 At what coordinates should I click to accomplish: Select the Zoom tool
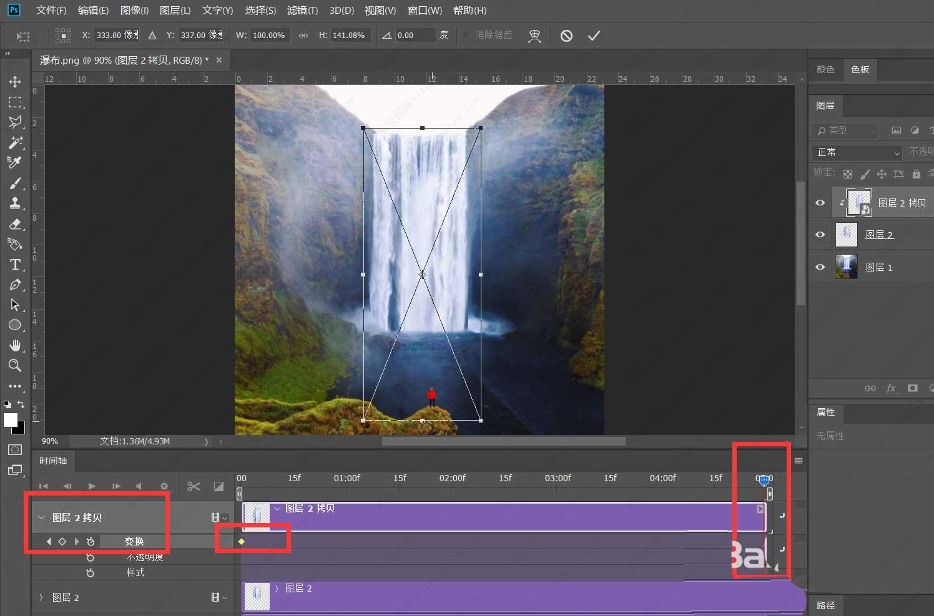[15, 366]
